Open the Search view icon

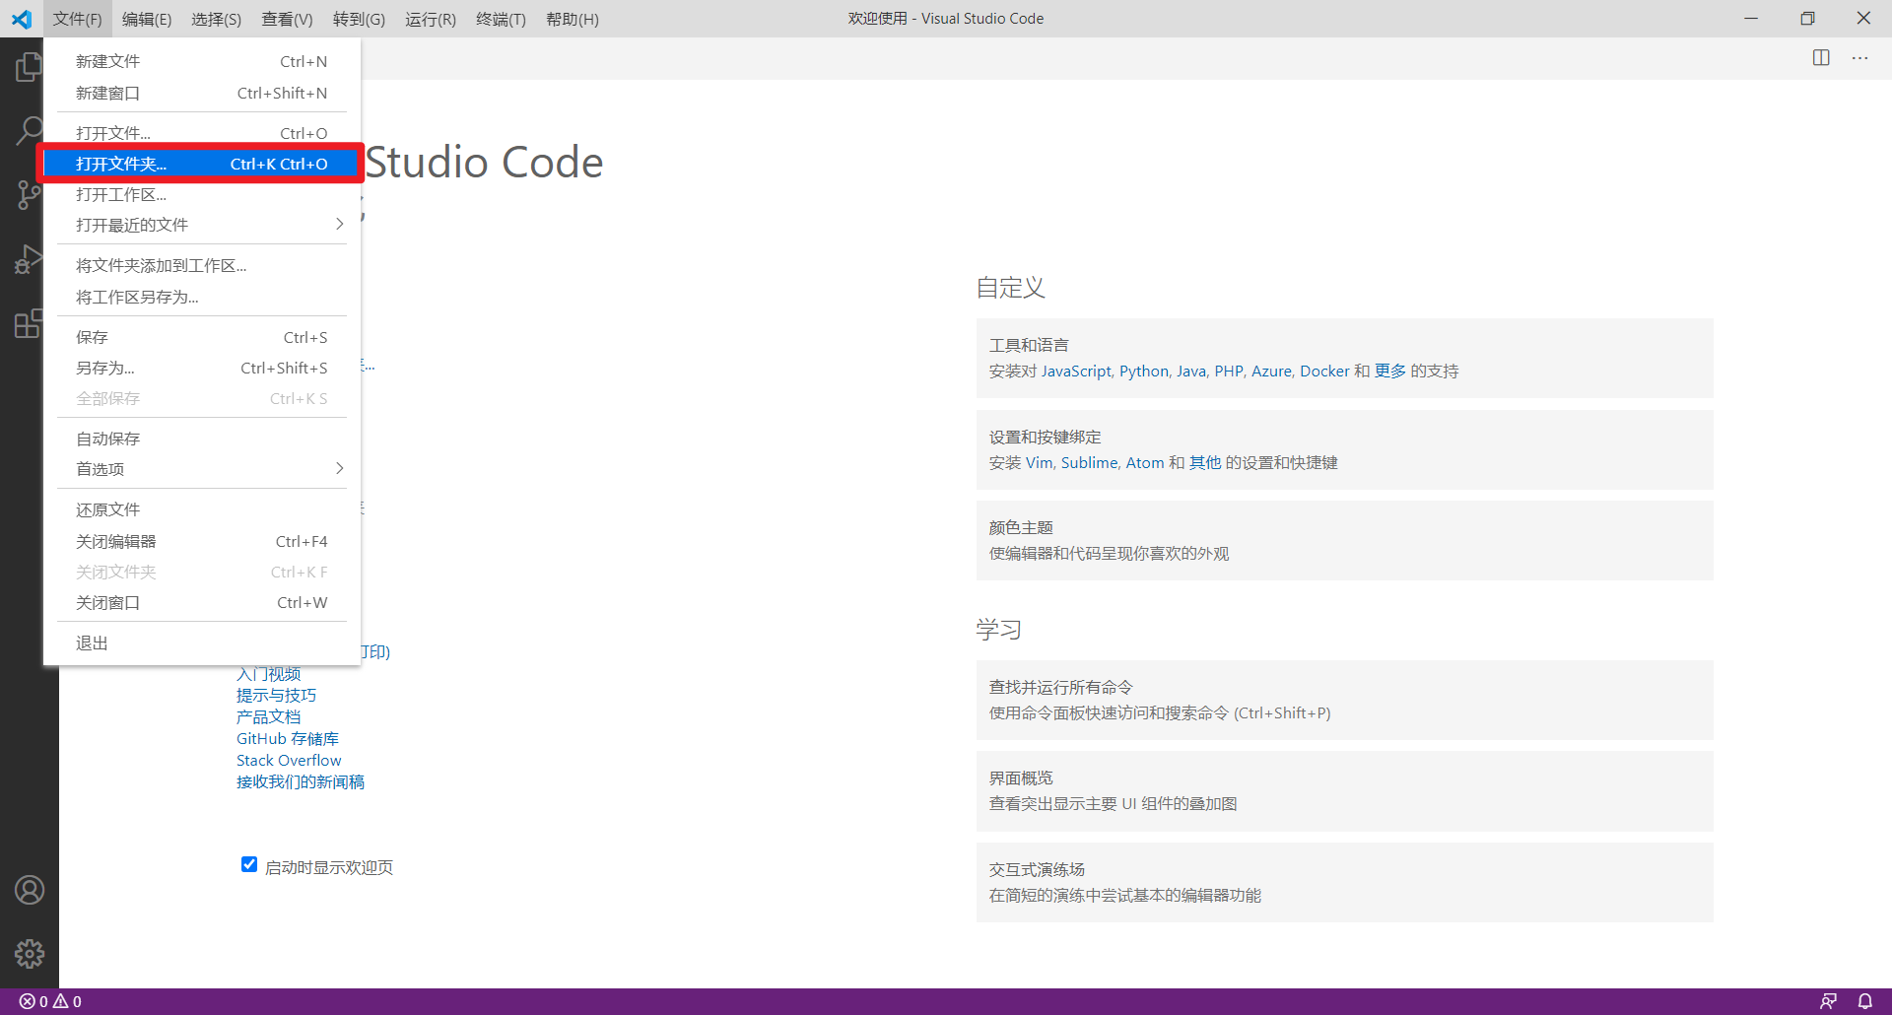pos(29,130)
